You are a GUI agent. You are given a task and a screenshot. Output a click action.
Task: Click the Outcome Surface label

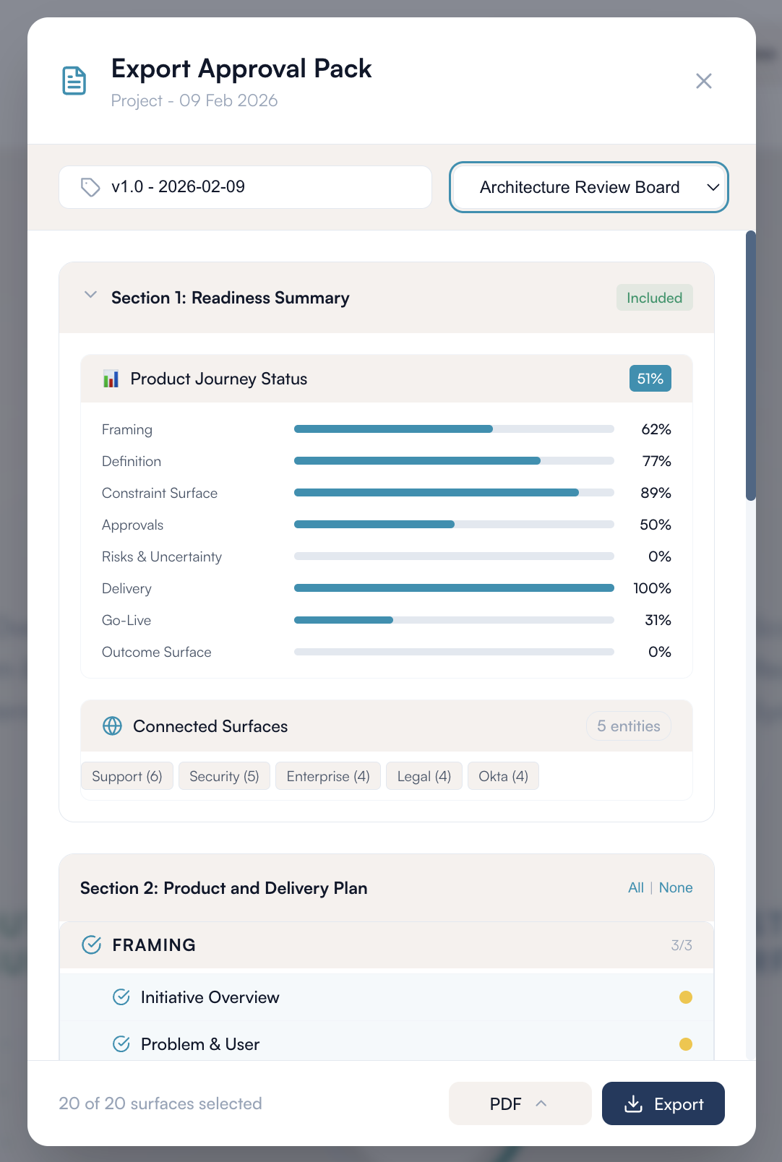(x=157, y=652)
